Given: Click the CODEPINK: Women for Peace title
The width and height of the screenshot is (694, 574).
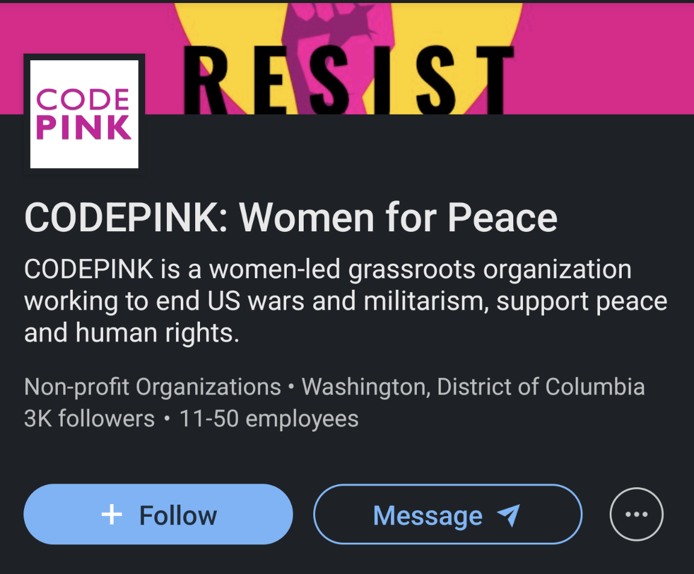Looking at the screenshot, I should click(x=290, y=217).
